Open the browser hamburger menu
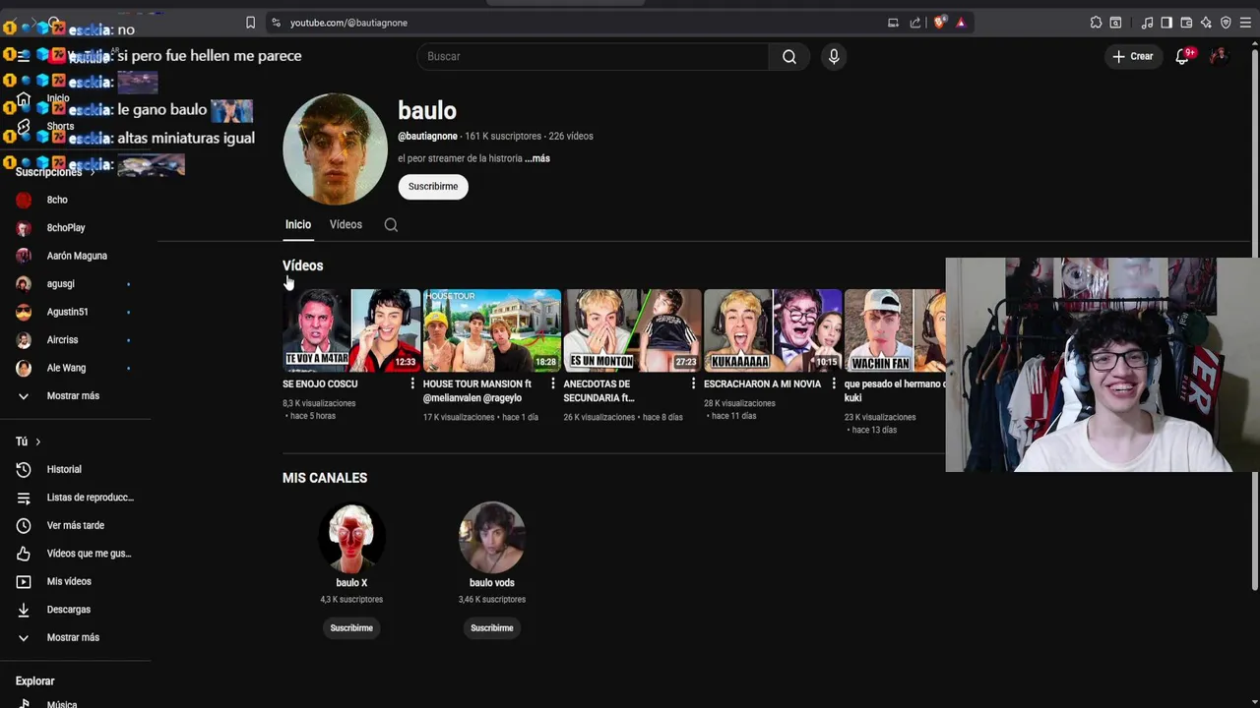This screenshot has width=1260, height=708. (x=1245, y=23)
